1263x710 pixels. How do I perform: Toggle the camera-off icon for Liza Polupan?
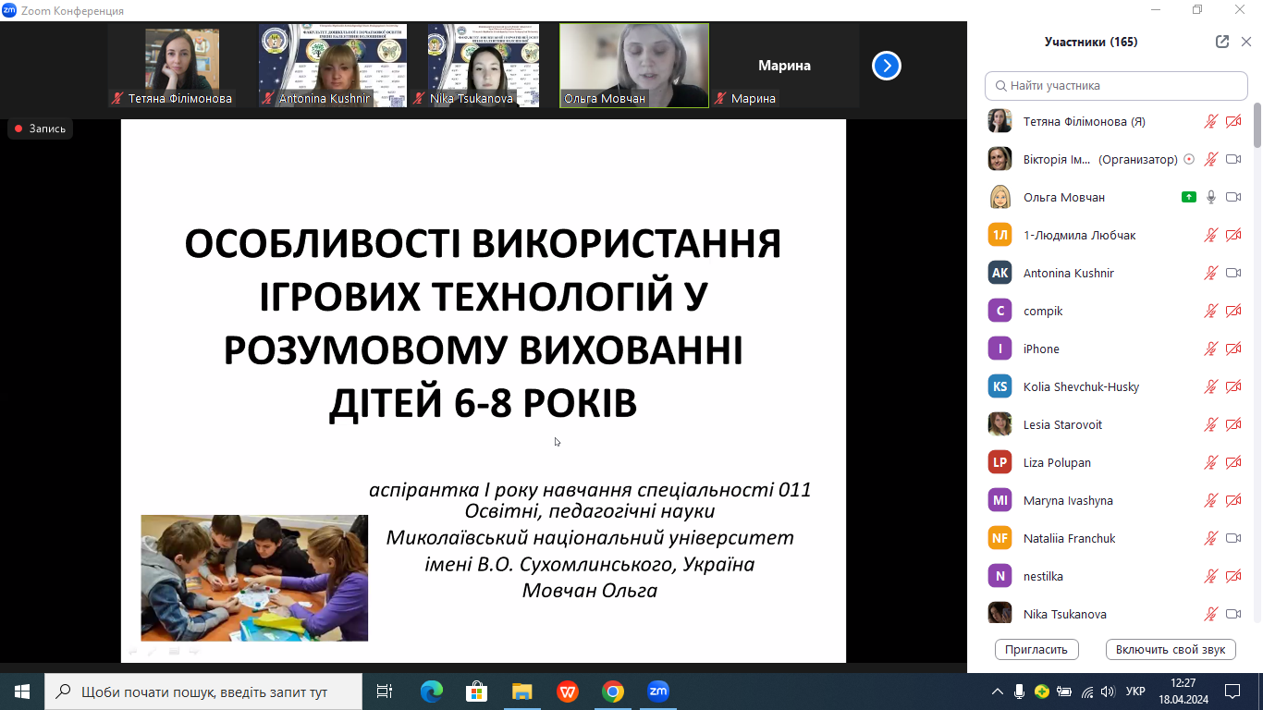[1232, 462]
